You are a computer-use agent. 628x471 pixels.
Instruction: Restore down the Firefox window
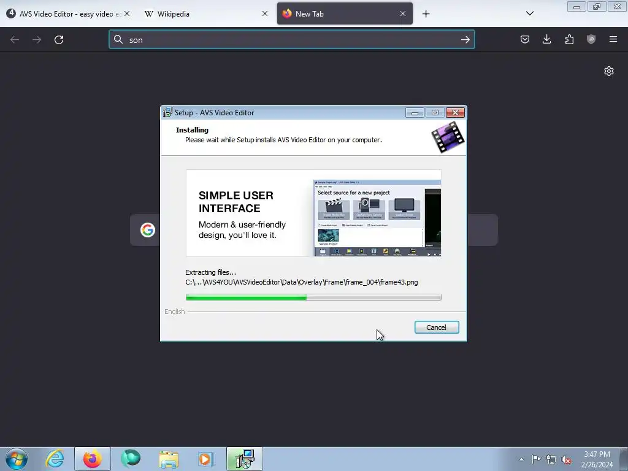click(597, 6)
